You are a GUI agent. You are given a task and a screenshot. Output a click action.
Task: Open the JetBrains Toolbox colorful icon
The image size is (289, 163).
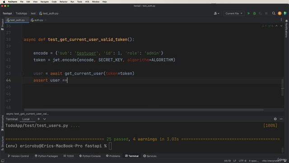tap(285, 13)
